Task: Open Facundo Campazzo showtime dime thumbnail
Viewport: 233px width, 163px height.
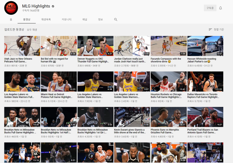Action: [x=169, y=46]
